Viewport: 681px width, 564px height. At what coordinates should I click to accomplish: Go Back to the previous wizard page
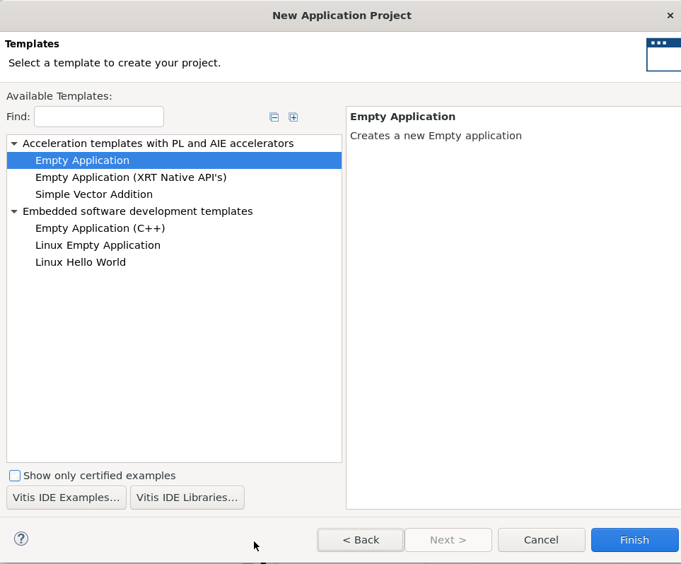pos(361,540)
